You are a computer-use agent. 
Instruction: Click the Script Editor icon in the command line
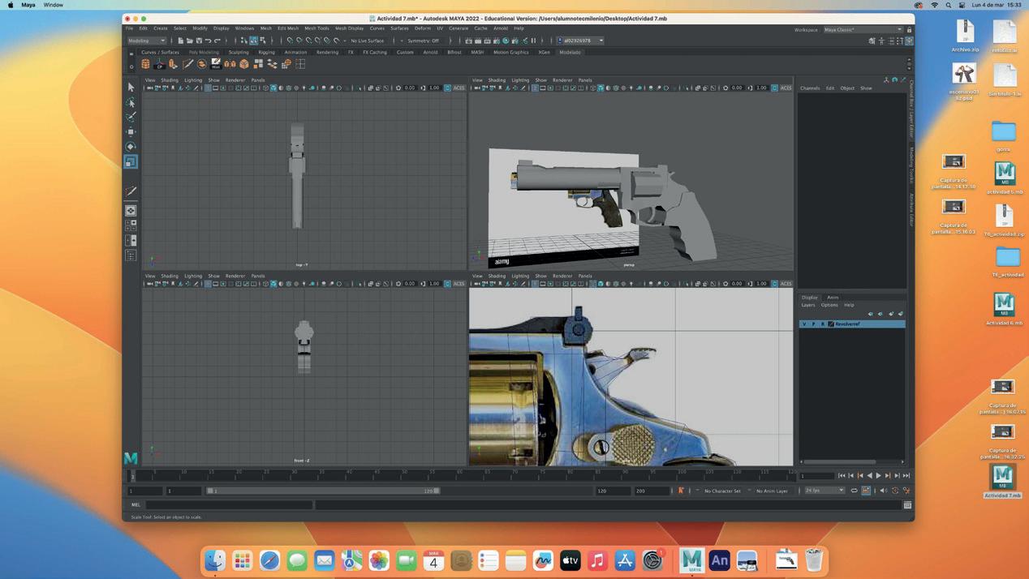907,504
